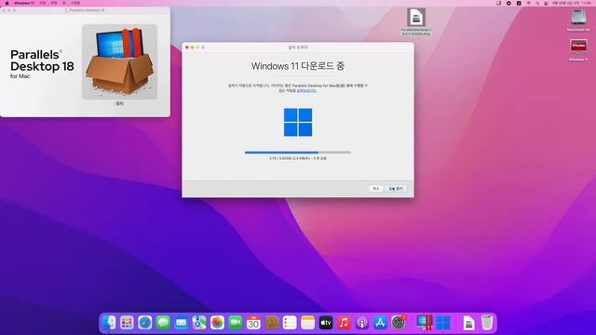The height and width of the screenshot is (335, 596).
Task: Click the download size and time remaining text
Action: pyautogui.click(x=298, y=158)
